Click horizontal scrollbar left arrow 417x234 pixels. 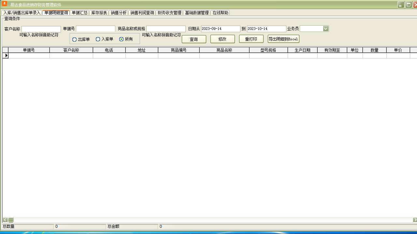coord(5,220)
